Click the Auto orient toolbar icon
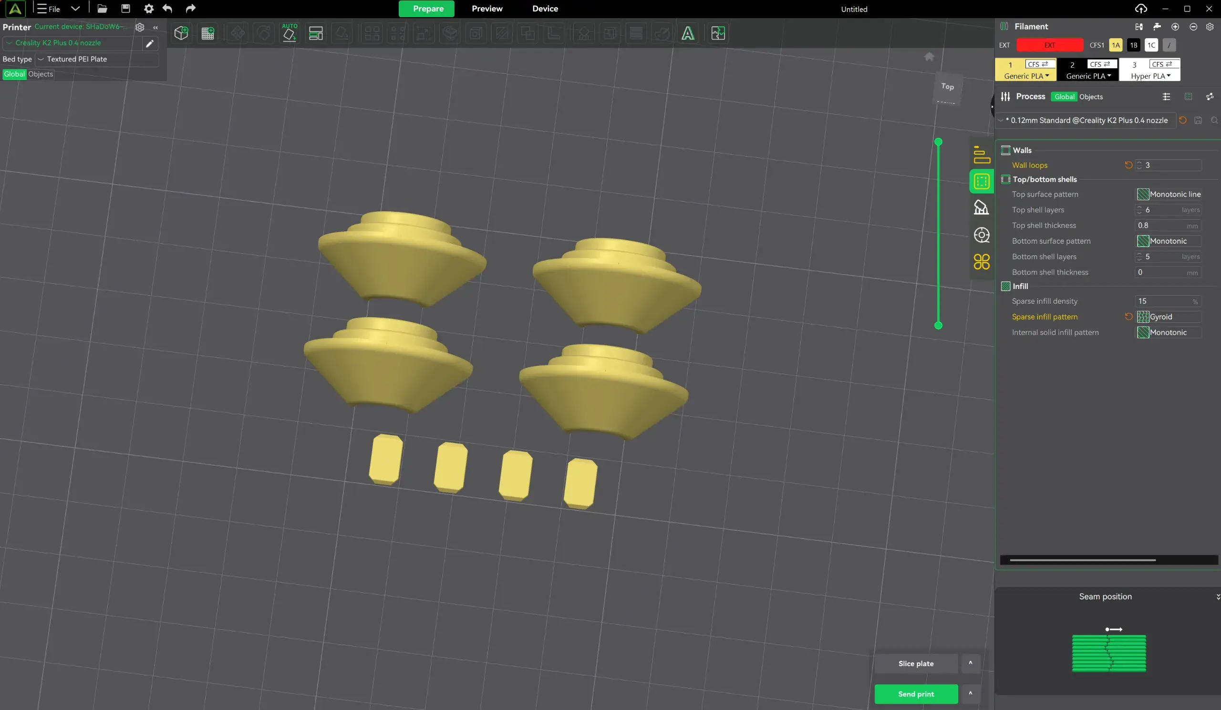This screenshot has width=1221, height=710. (289, 33)
